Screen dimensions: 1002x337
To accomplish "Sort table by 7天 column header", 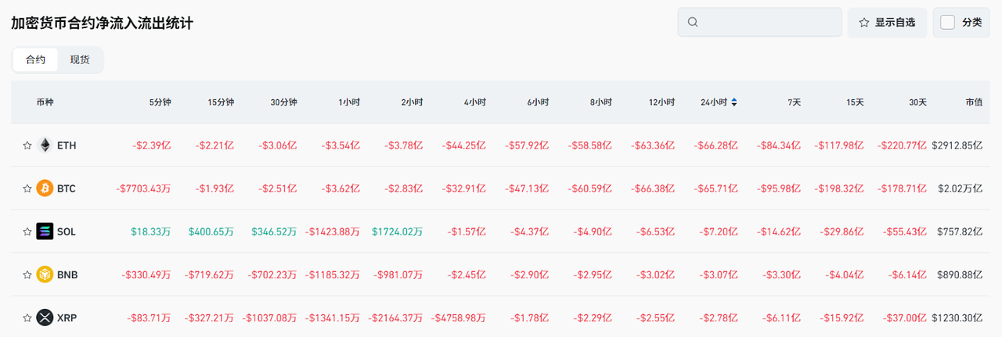I will coord(794,102).
